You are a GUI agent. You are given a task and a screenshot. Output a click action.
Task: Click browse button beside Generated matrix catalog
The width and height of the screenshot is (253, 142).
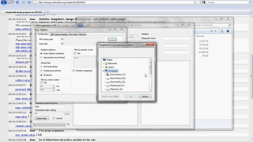tap(67, 114)
